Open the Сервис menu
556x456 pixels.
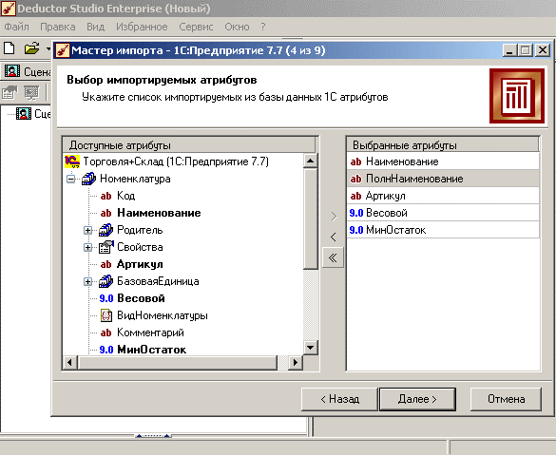(x=196, y=27)
